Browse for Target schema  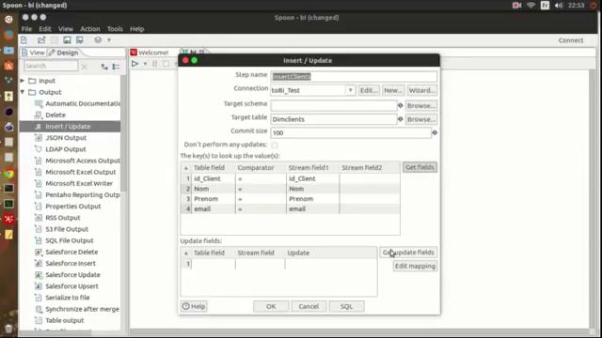click(x=421, y=105)
